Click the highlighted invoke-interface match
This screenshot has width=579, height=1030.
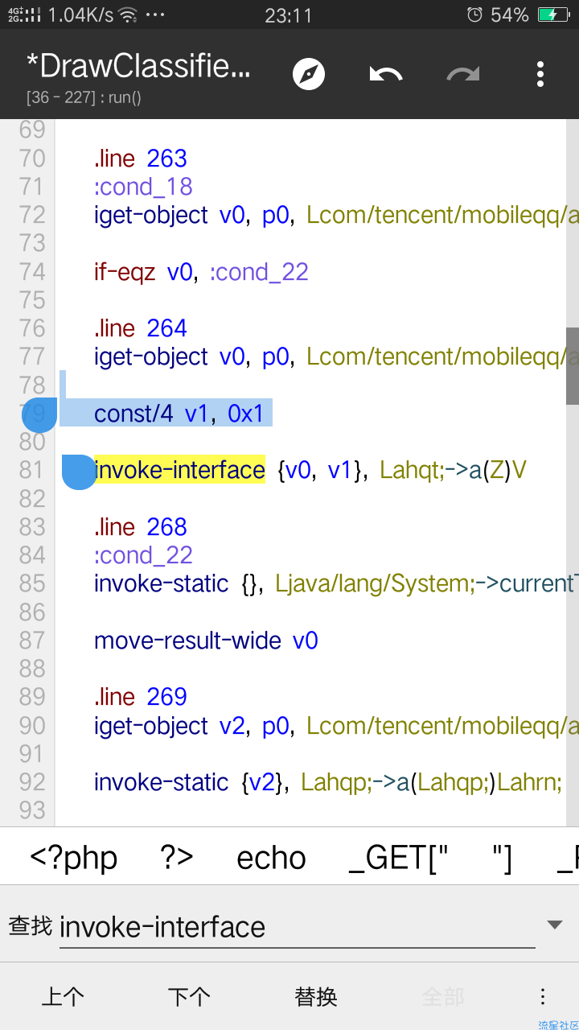(x=179, y=470)
